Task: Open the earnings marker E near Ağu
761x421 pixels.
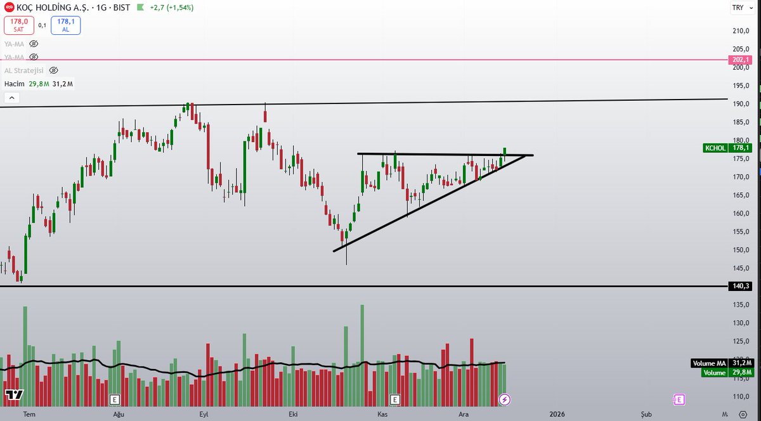Action: (x=115, y=399)
